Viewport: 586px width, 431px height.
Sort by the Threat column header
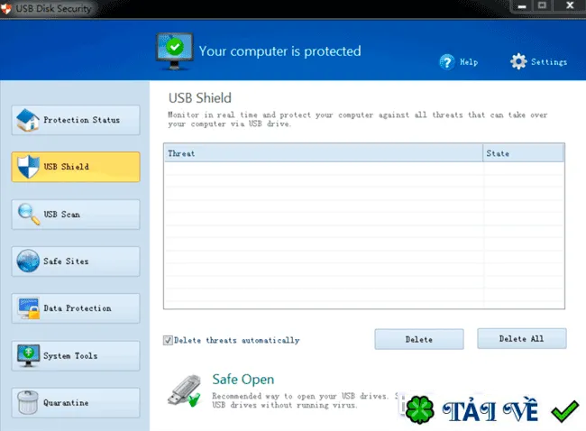coord(324,153)
